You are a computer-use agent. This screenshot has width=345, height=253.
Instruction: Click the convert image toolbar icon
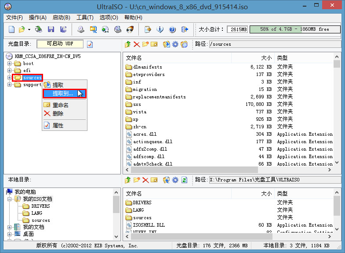[105, 29]
